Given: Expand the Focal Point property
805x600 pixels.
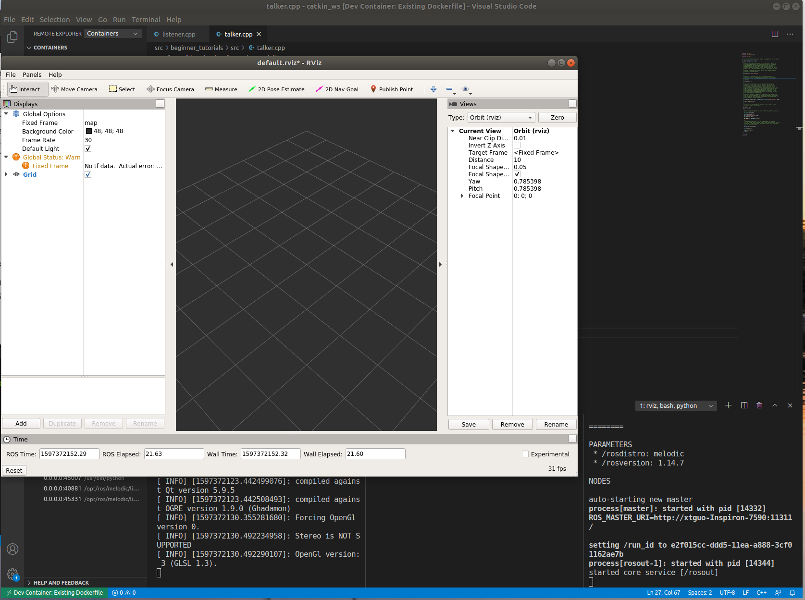Looking at the screenshot, I should [x=462, y=196].
